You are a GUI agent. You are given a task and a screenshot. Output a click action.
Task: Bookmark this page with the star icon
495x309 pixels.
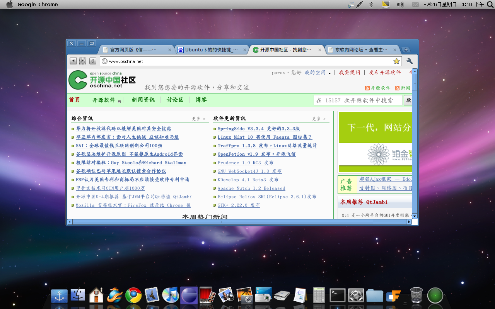(396, 61)
